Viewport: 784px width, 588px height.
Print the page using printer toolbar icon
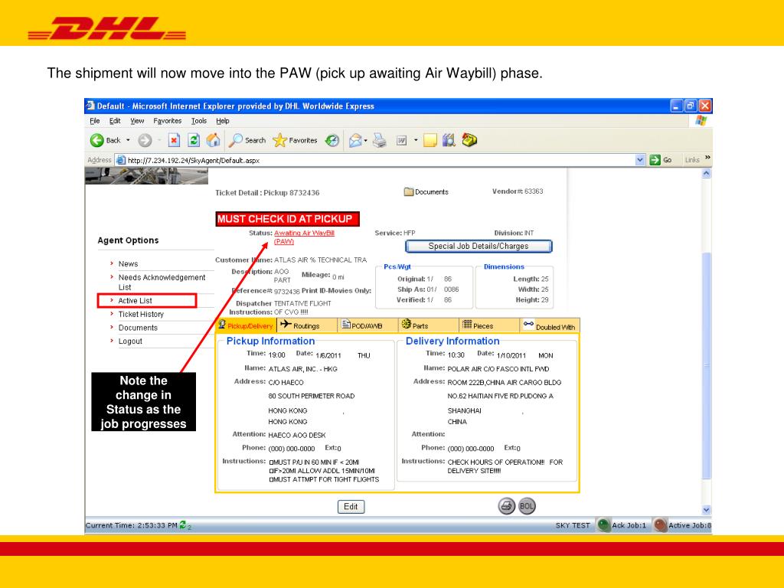pyautogui.click(x=380, y=141)
